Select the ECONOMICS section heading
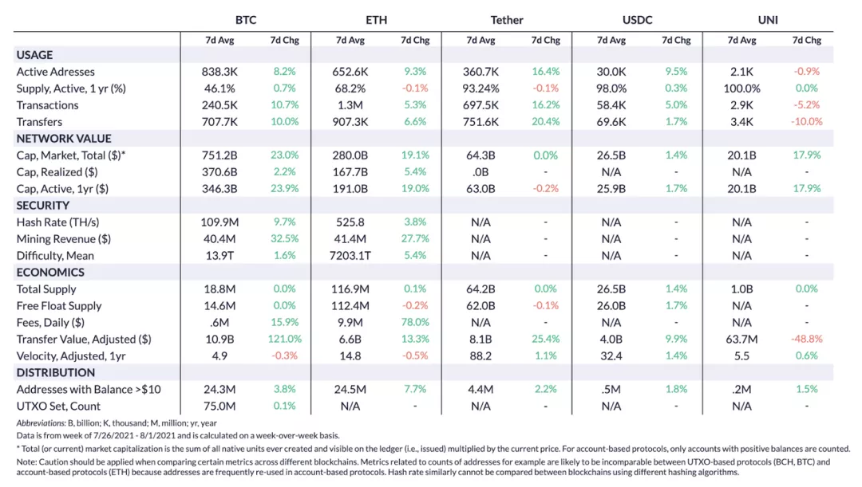 pyautogui.click(x=50, y=273)
